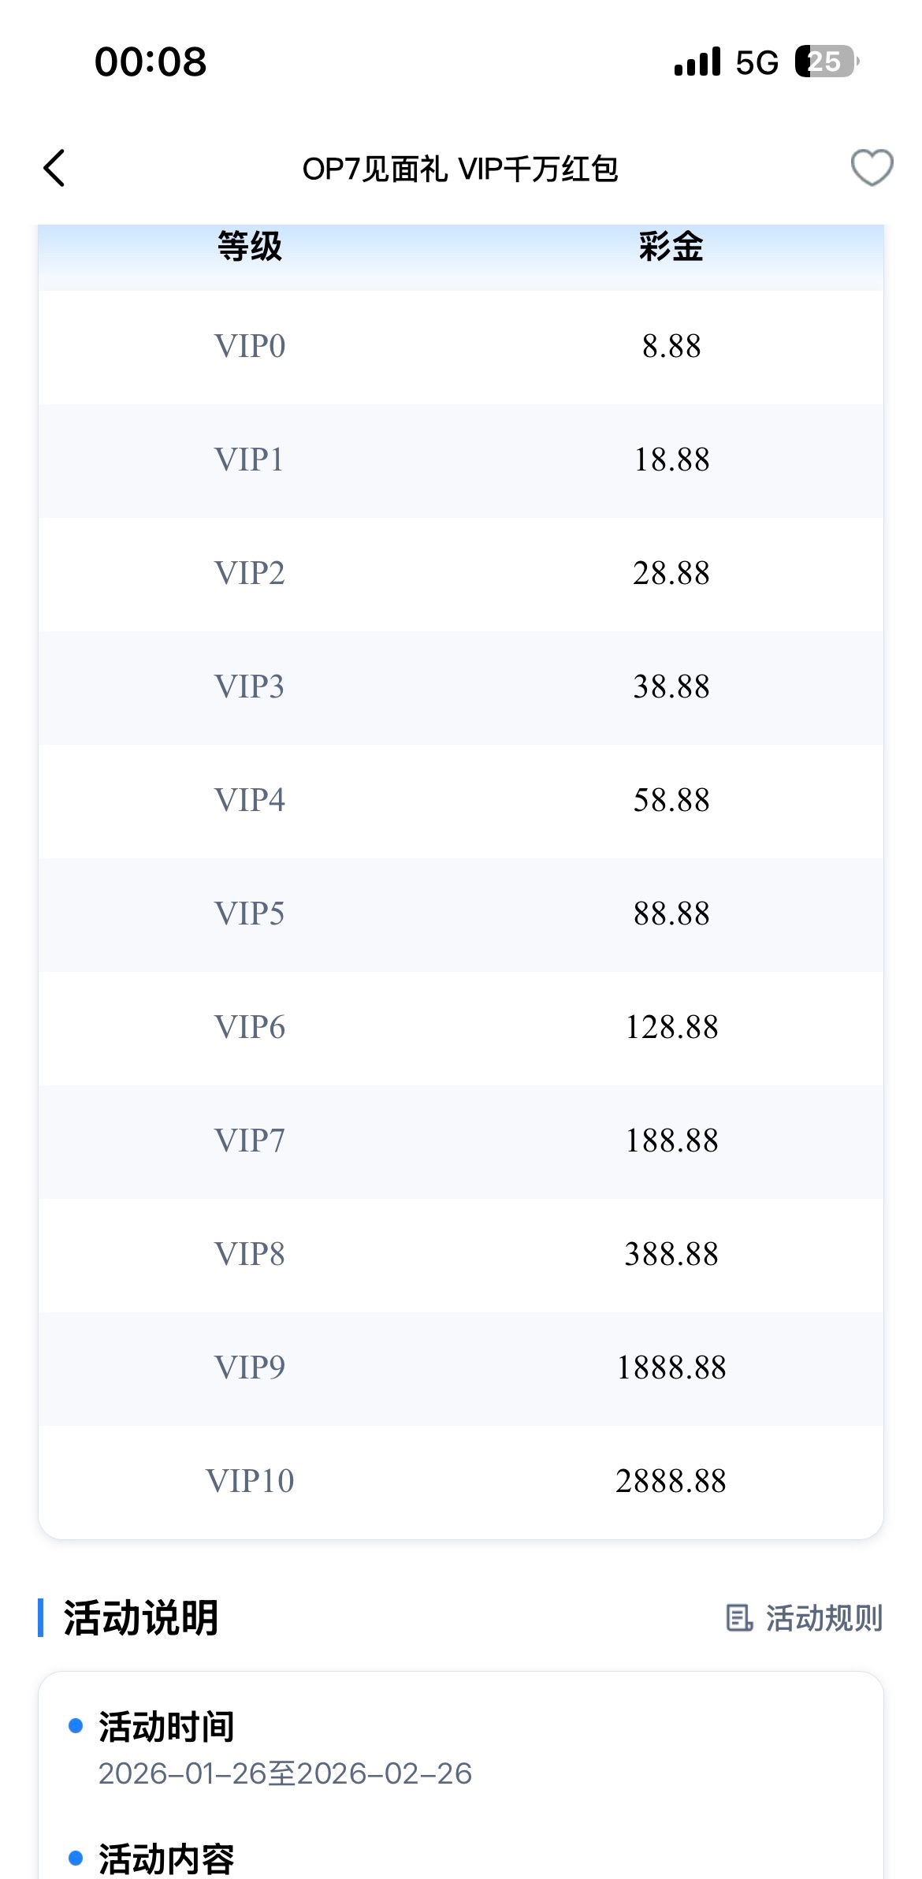
Task: Tap the page title OP7见面礼 VIP千万红包
Action: tap(460, 169)
